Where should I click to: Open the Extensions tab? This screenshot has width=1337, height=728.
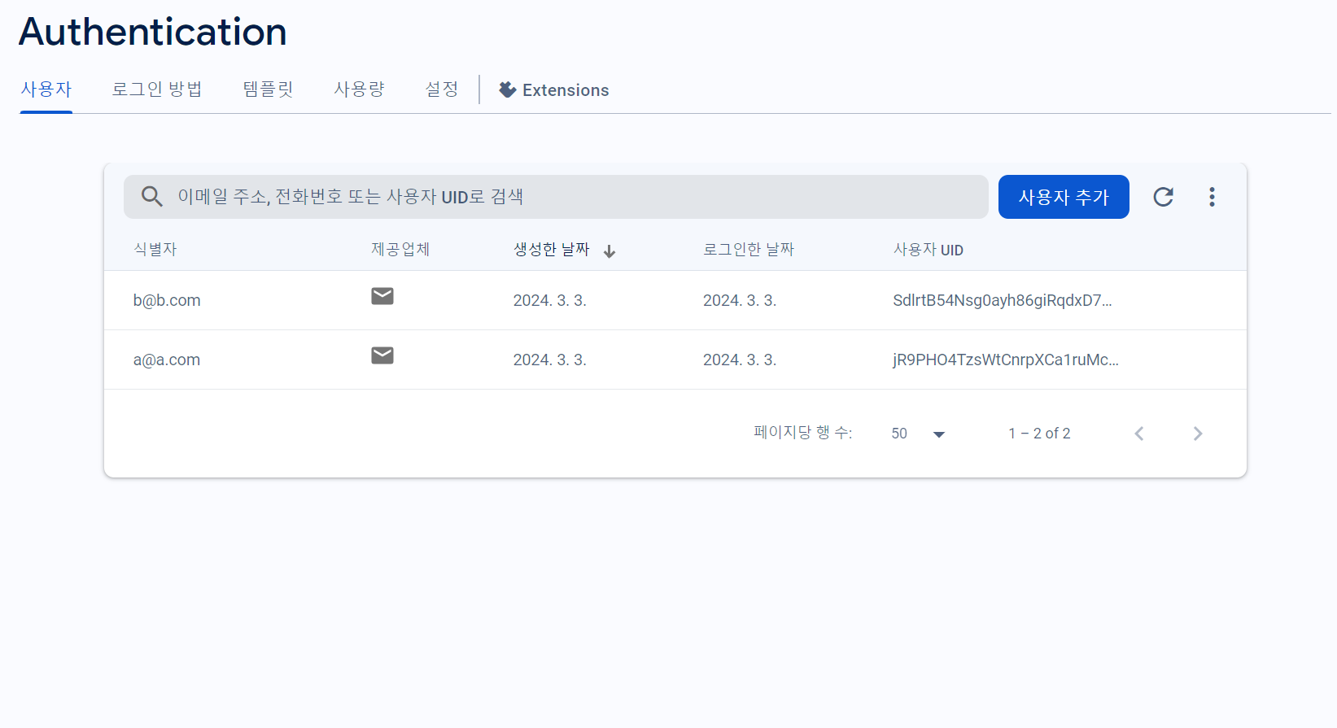coord(554,90)
